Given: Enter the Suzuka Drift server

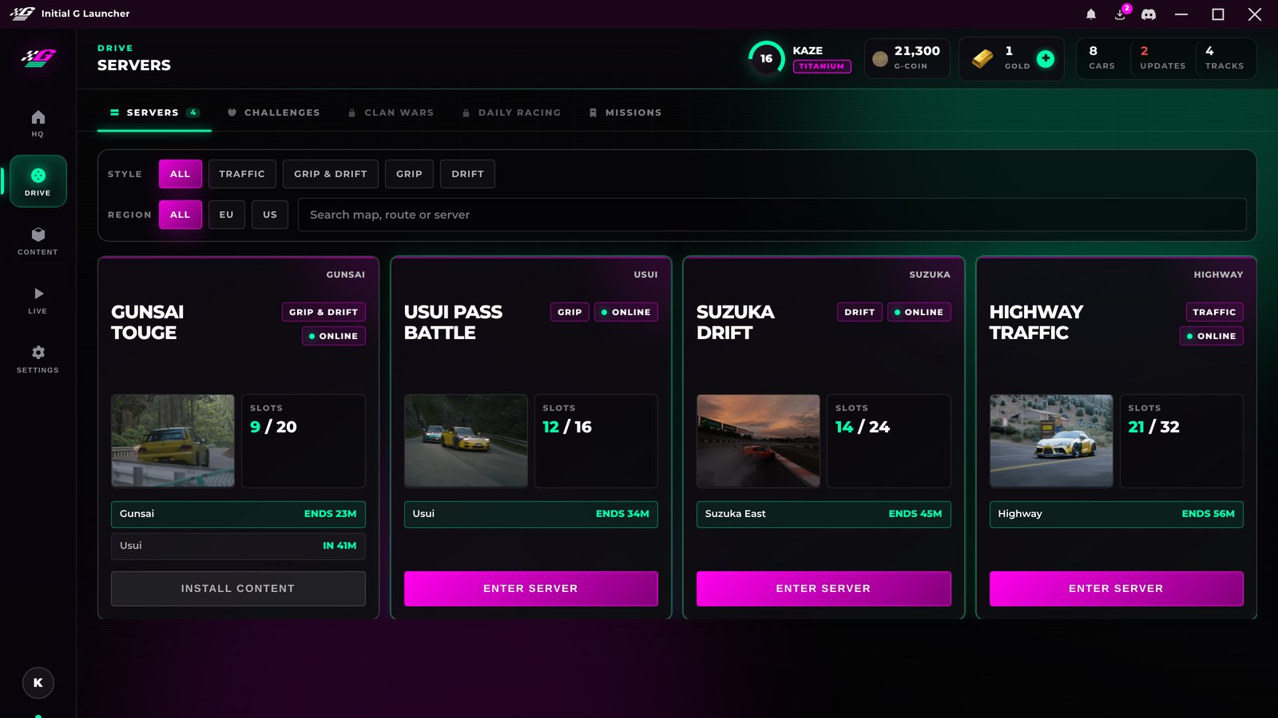Looking at the screenshot, I should pos(824,589).
